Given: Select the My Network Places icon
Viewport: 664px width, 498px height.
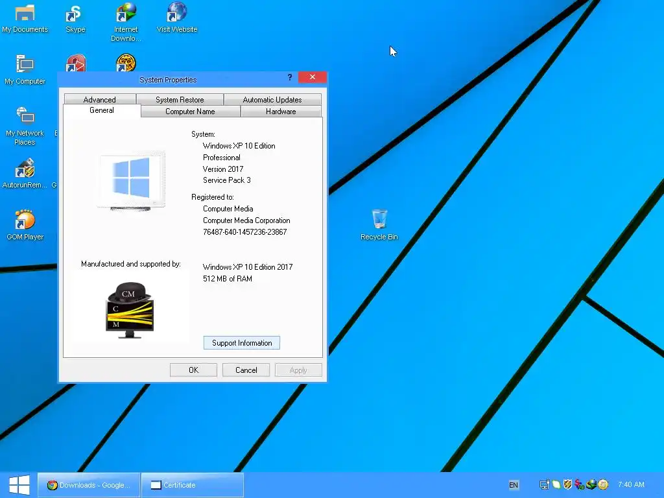Looking at the screenshot, I should tap(25, 126).
